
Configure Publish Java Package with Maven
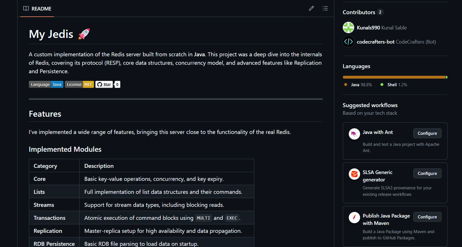(x=427, y=217)
